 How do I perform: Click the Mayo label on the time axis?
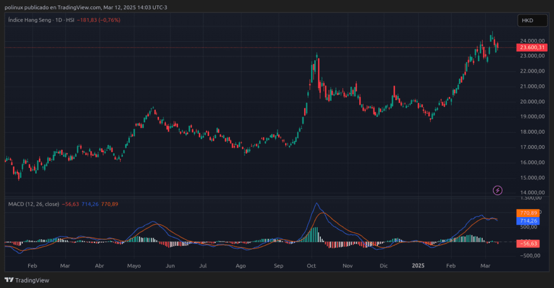134,266
